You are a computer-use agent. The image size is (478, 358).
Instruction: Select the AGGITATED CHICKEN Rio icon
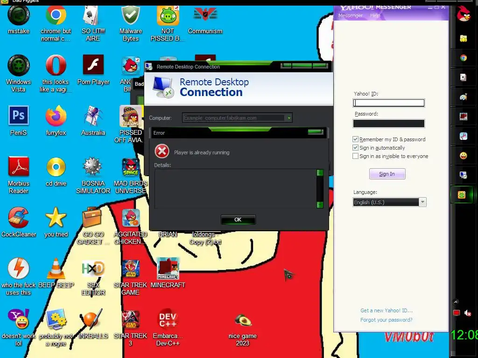click(131, 226)
